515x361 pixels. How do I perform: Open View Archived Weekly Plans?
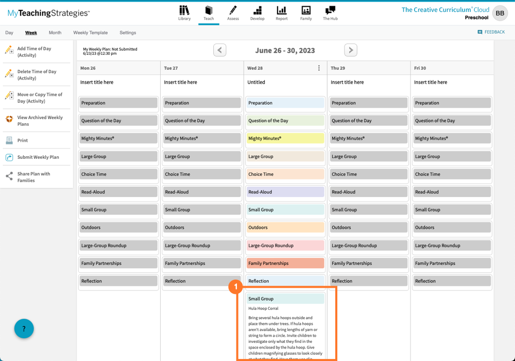[x=38, y=120]
